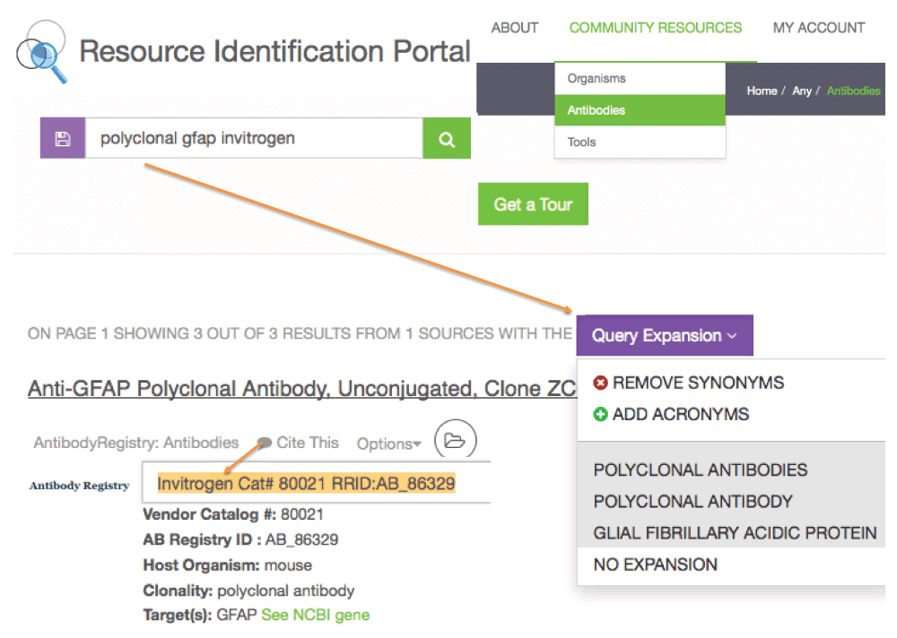Open the About menu
Image resolution: width=897 pixels, height=638 pixels.
(x=515, y=28)
